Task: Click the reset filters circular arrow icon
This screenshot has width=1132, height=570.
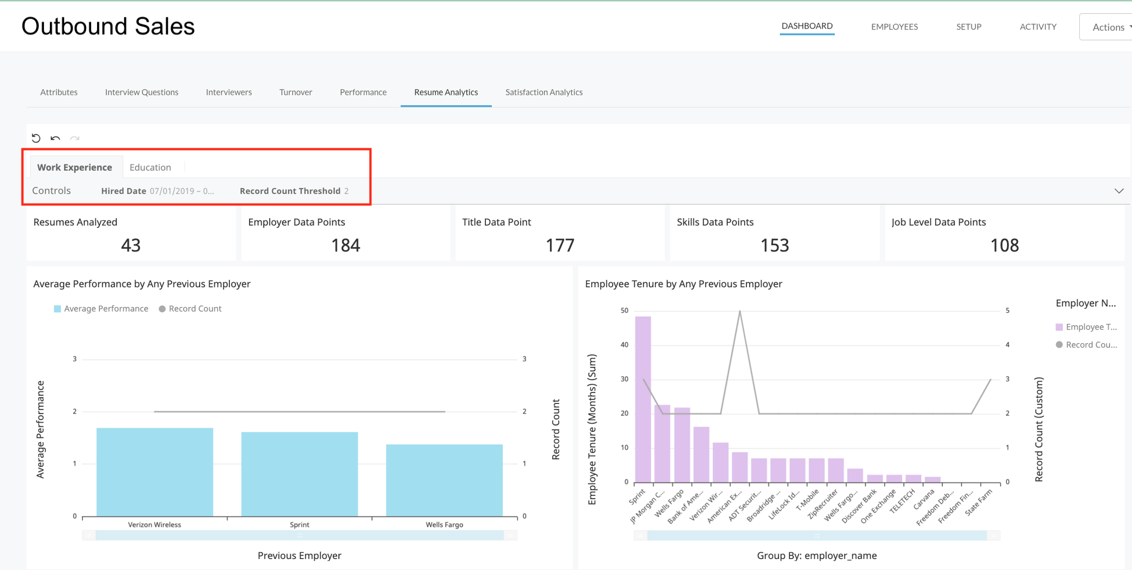Action: 36,138
